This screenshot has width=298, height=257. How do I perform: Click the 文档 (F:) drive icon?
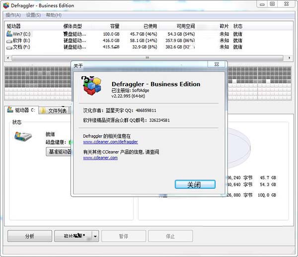click(x=9, y=47)
